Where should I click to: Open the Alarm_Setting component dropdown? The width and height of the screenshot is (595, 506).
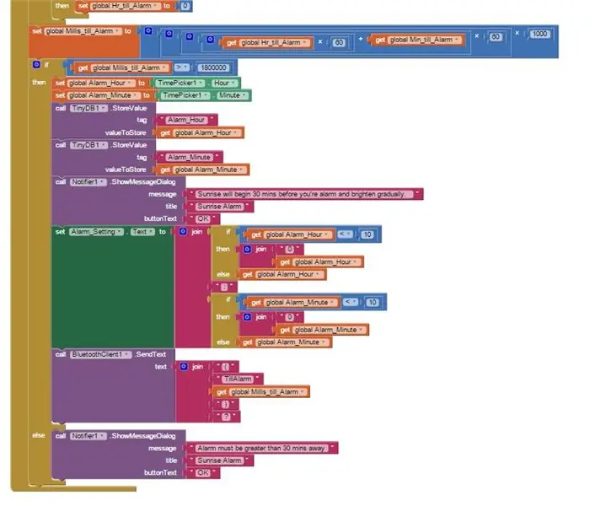point(96,232)
